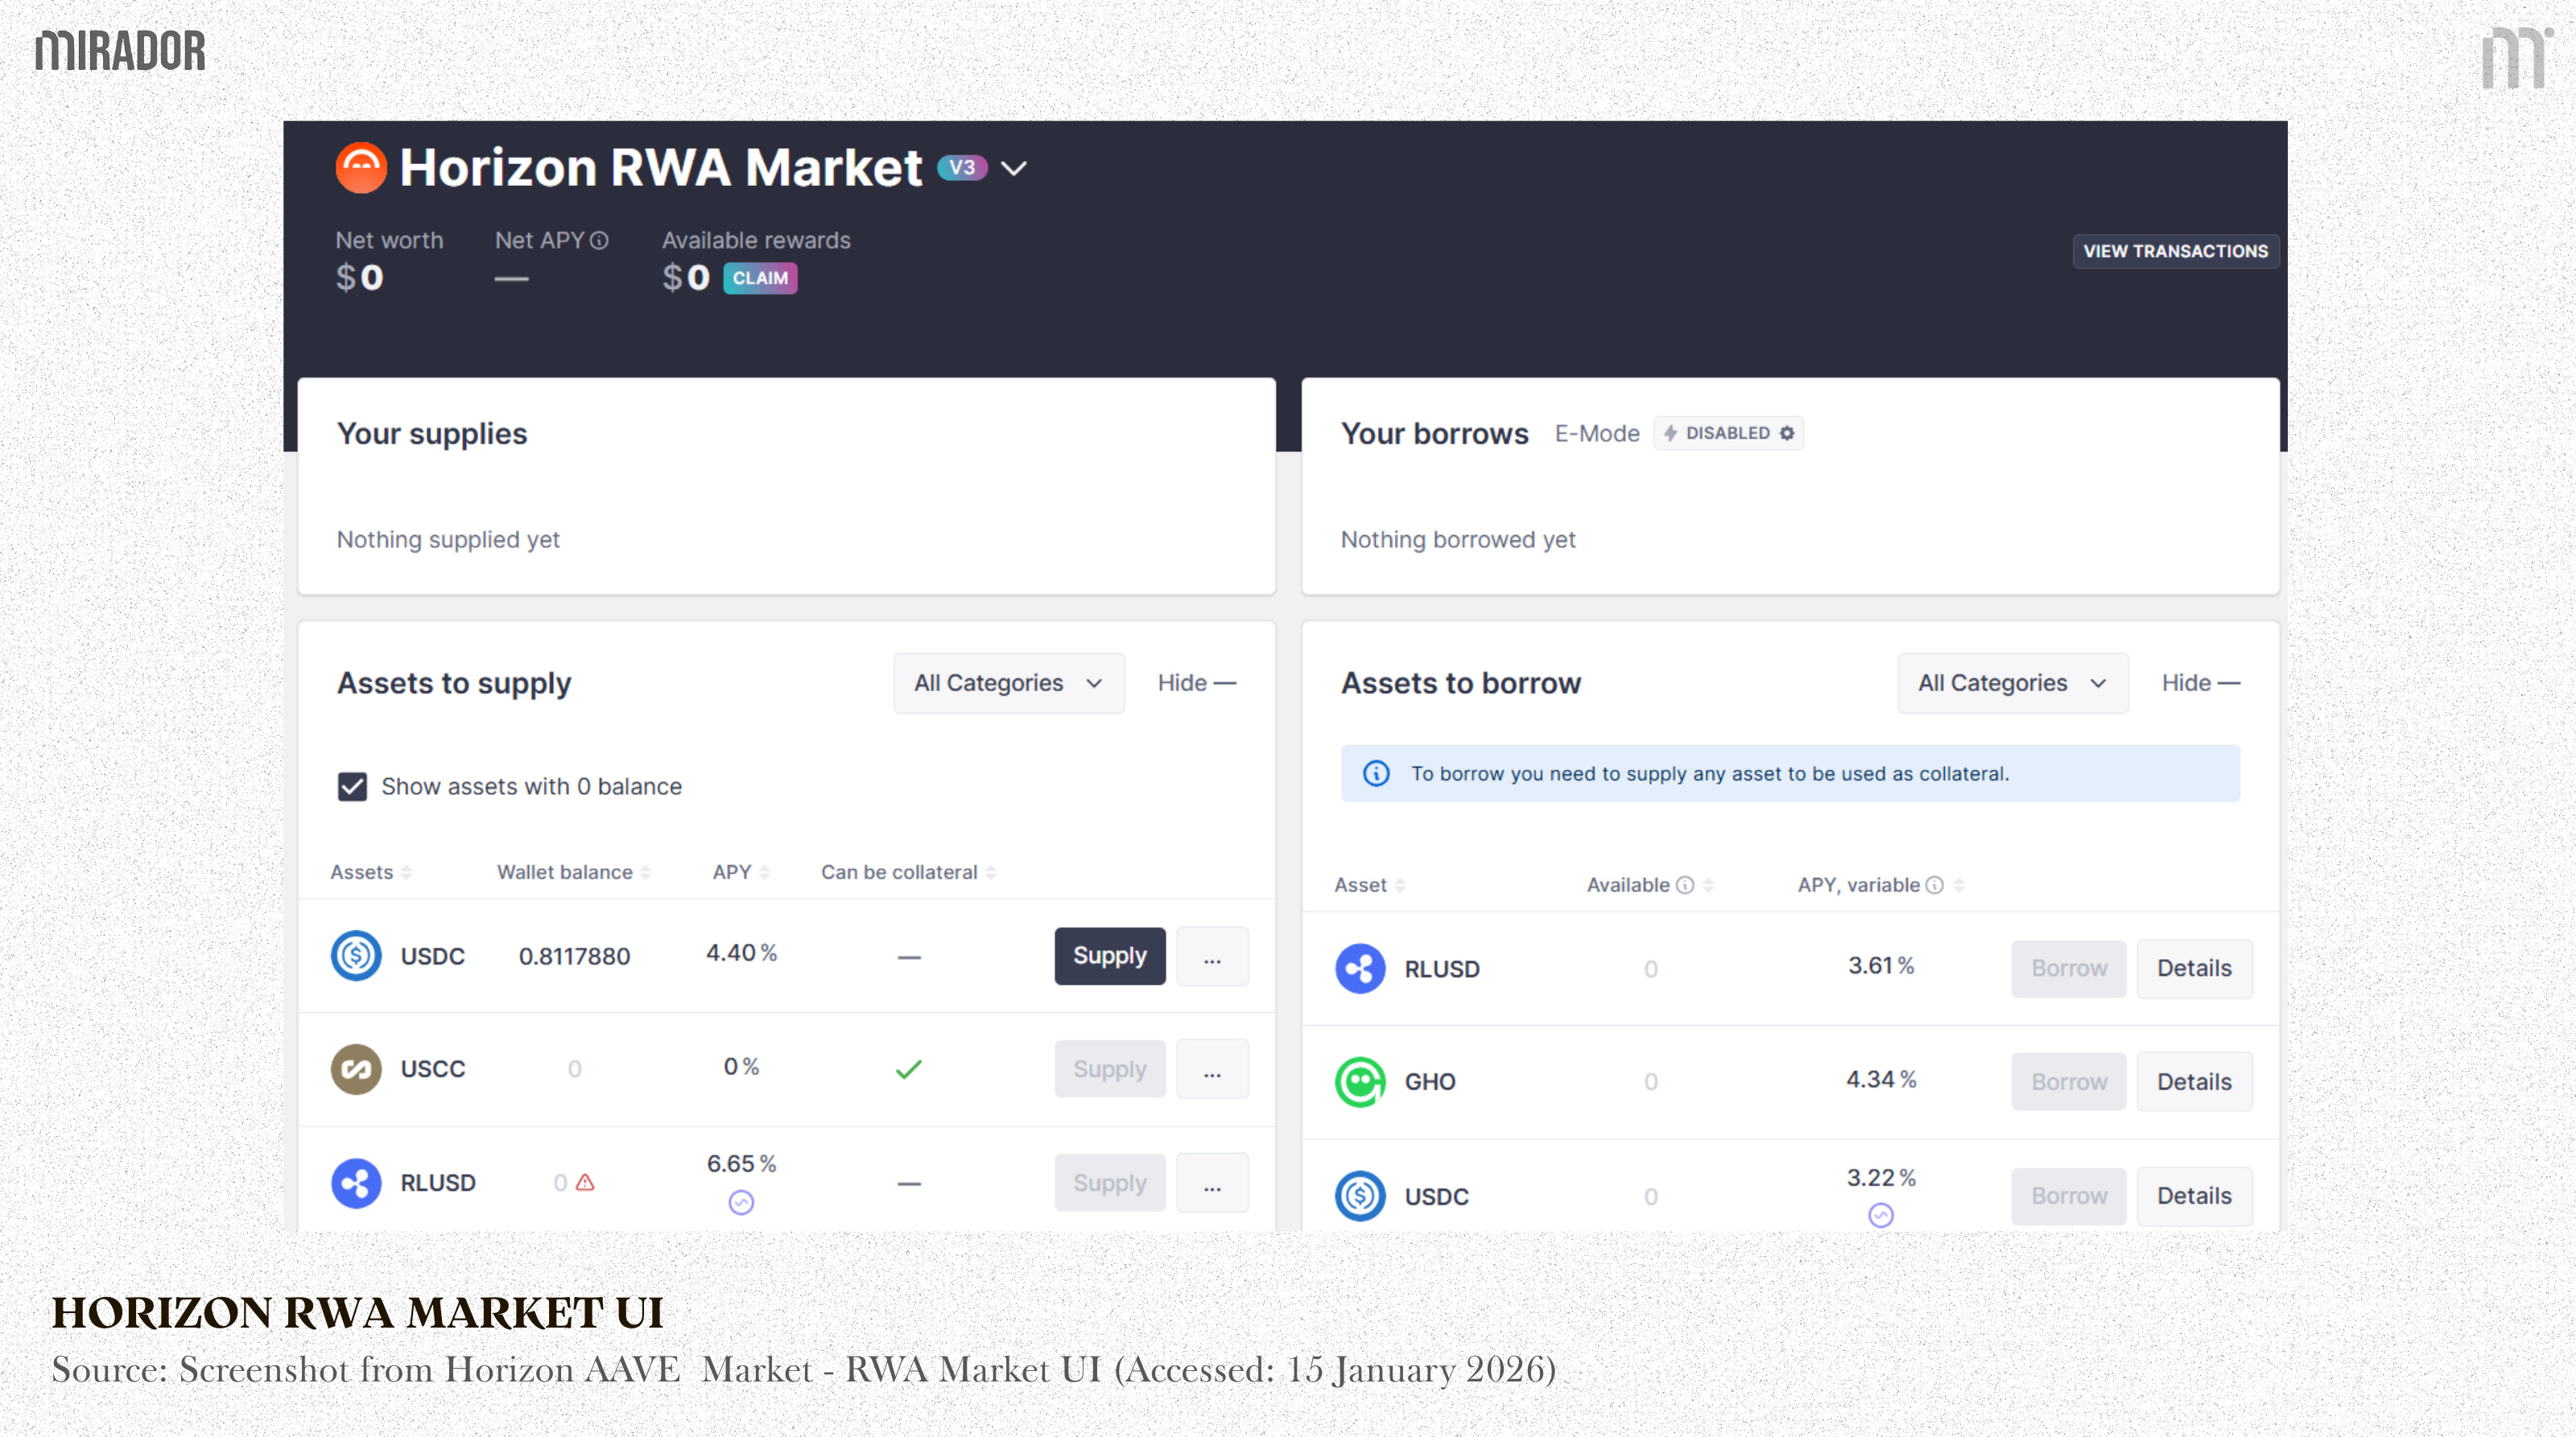The height and width of the screenshot is (1437, 2576).
Task: Click the USCC token icon
Action: click(356, 1069)
